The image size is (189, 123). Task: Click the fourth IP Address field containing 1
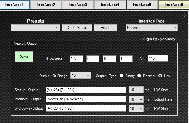tap(126, 59)
